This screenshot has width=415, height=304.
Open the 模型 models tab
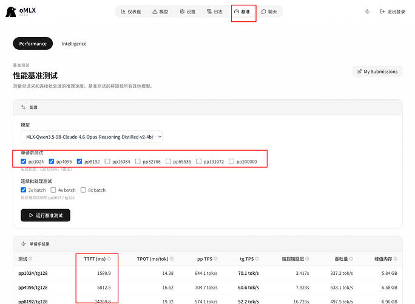[x=160, y=12]
